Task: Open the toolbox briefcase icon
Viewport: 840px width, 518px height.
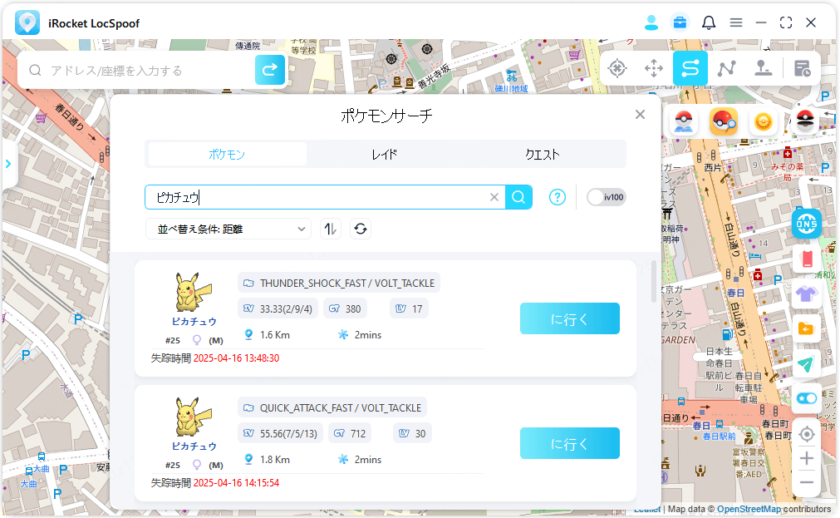Action: [680, 22]
